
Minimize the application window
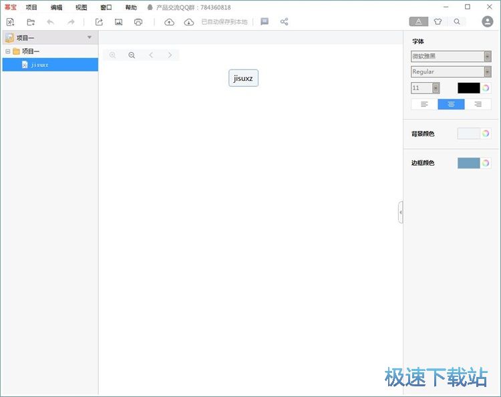446,7
